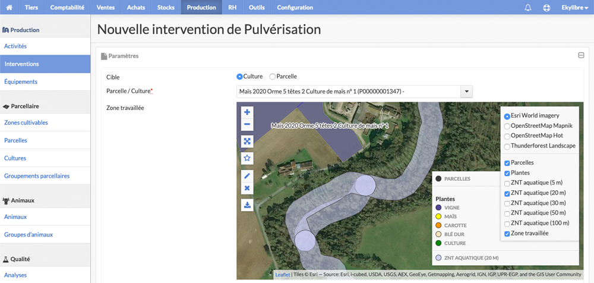The height and width of the screenshot is (283, 594).
Task: Toggle fullscreen map view
Action: pos(247,141)
